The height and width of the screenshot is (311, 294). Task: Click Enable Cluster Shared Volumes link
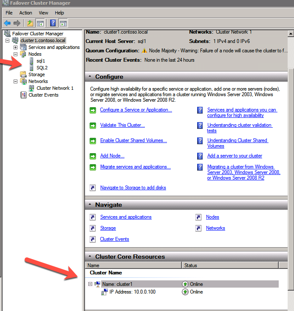133,140
